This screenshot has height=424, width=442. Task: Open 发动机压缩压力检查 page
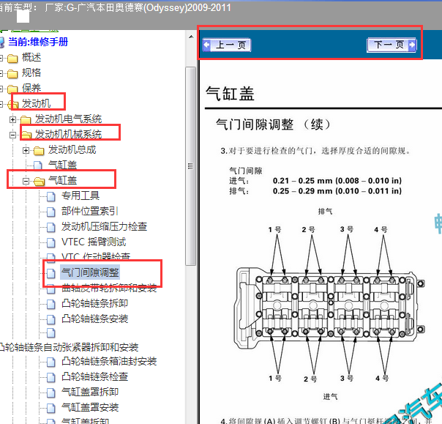(105, 226)
